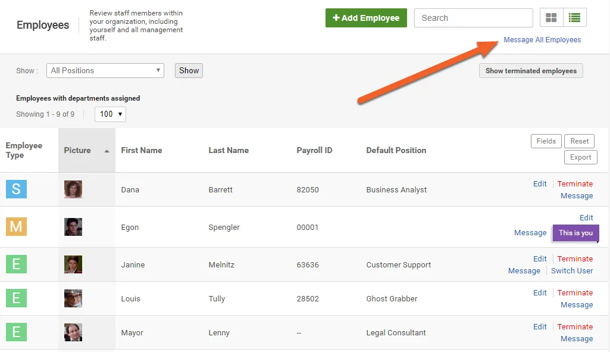The width and height of the screenshot is (610, 352).
Task: Click the S employee type badge for Dana
Action: coord(16,189)
